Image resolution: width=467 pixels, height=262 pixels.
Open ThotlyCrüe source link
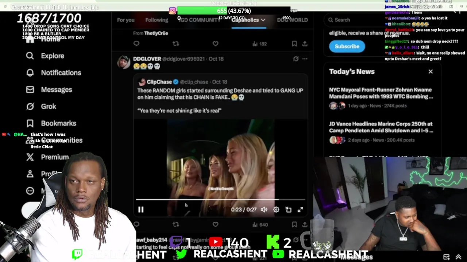pos(156,33)
